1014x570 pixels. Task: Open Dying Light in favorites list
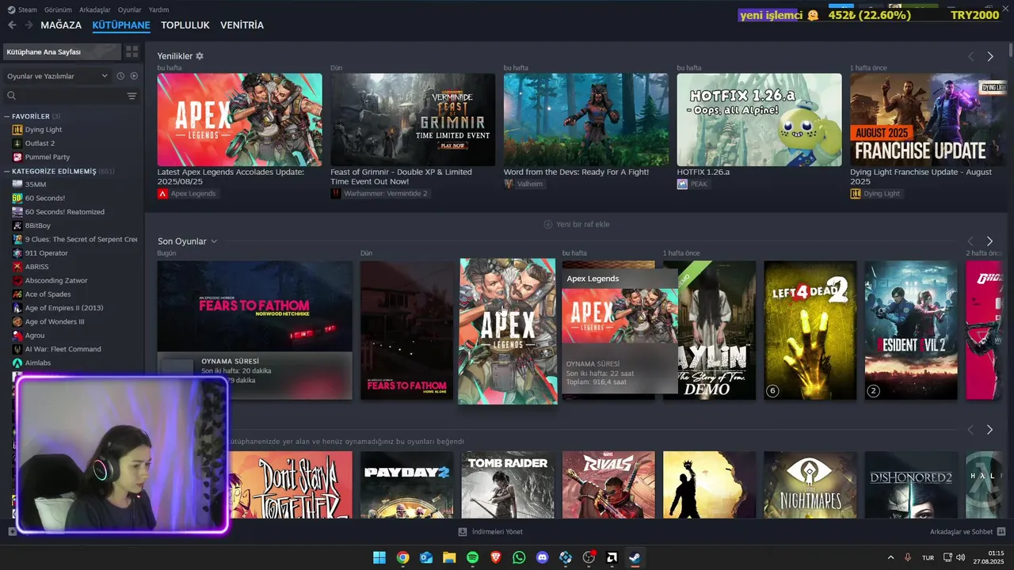43,130
